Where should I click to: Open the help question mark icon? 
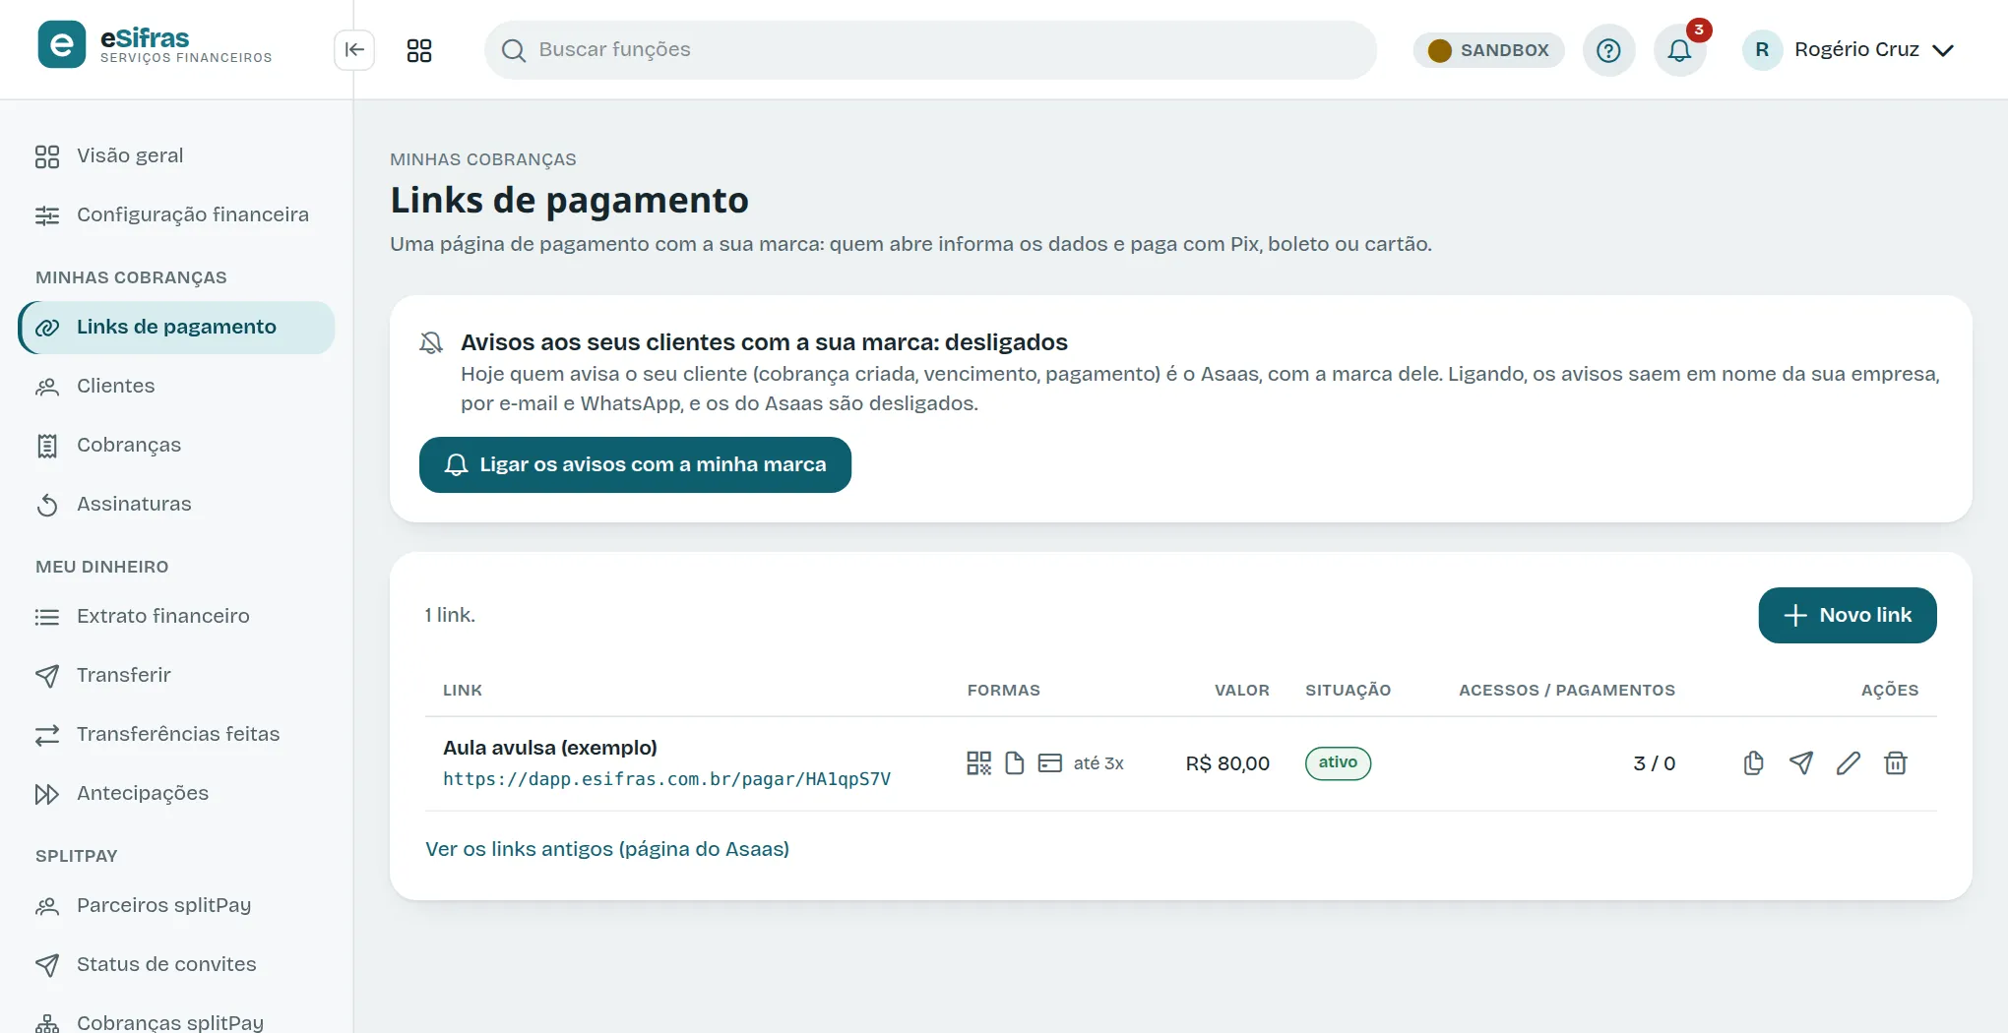[x=1608, y=50]
